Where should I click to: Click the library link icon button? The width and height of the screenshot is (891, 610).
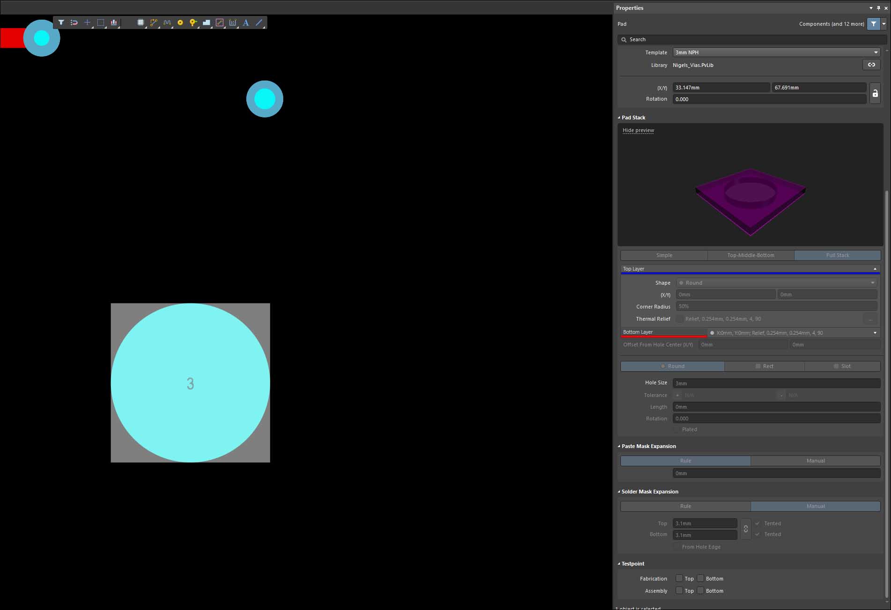pyautogui.click(x=871, y=65)
